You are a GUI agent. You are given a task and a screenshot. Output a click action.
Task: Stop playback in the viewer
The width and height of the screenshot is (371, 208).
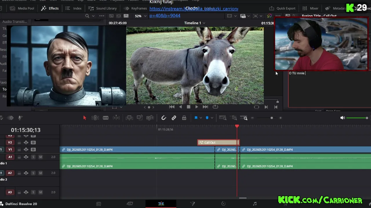pyautogui.click(x=188, y=107)
